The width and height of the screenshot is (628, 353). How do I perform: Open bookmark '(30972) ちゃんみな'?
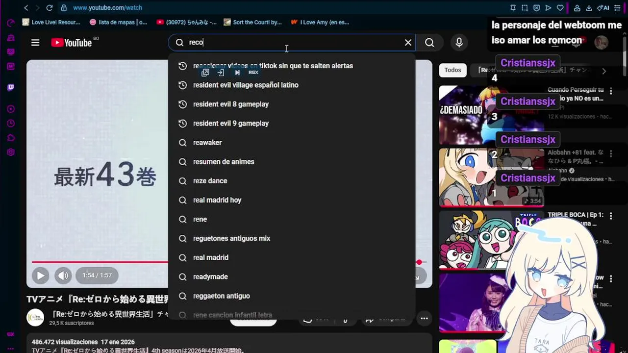tap(186, 22)
